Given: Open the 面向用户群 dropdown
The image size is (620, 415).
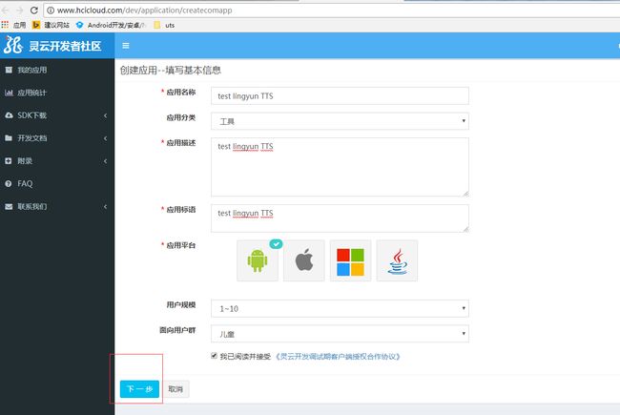Looking at the screenshot, I should 341,334.
